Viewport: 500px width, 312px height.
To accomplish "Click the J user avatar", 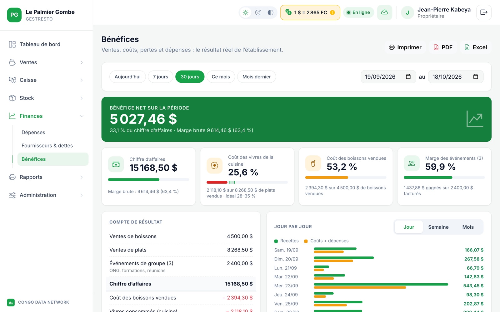I will tap(407, 13).
